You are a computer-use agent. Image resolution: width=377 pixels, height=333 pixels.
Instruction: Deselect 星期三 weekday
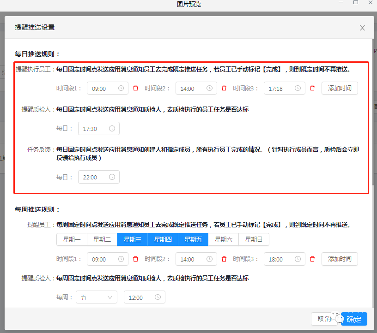(x=132, y=239)
